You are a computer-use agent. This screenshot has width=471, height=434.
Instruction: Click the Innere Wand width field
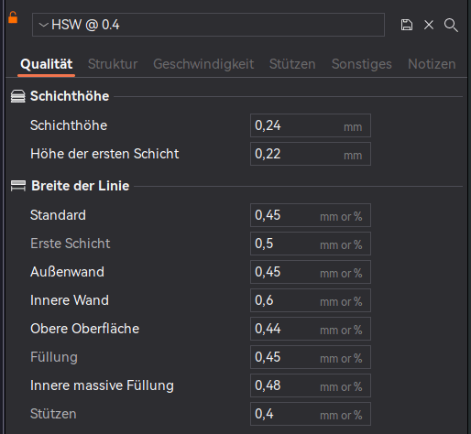tap(311, 300)
